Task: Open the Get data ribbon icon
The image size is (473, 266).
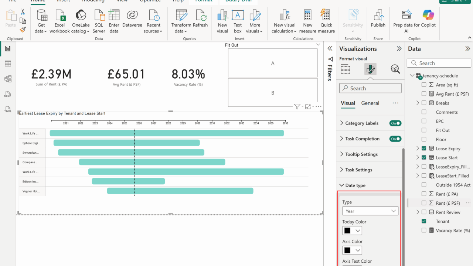Action: coord(41,16)
